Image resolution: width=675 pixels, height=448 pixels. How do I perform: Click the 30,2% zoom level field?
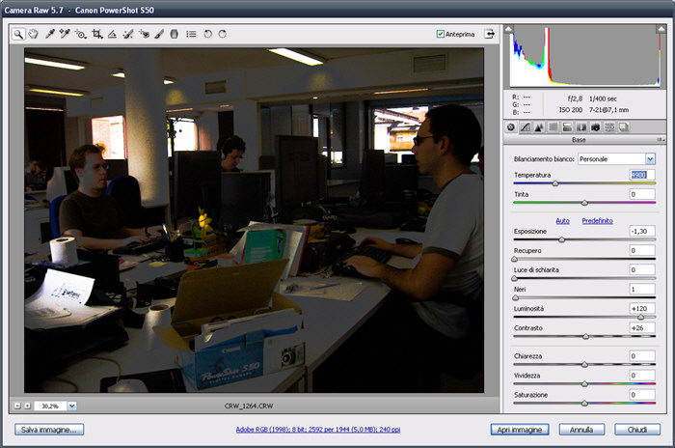pyautogui.click(x=50, y=406)
